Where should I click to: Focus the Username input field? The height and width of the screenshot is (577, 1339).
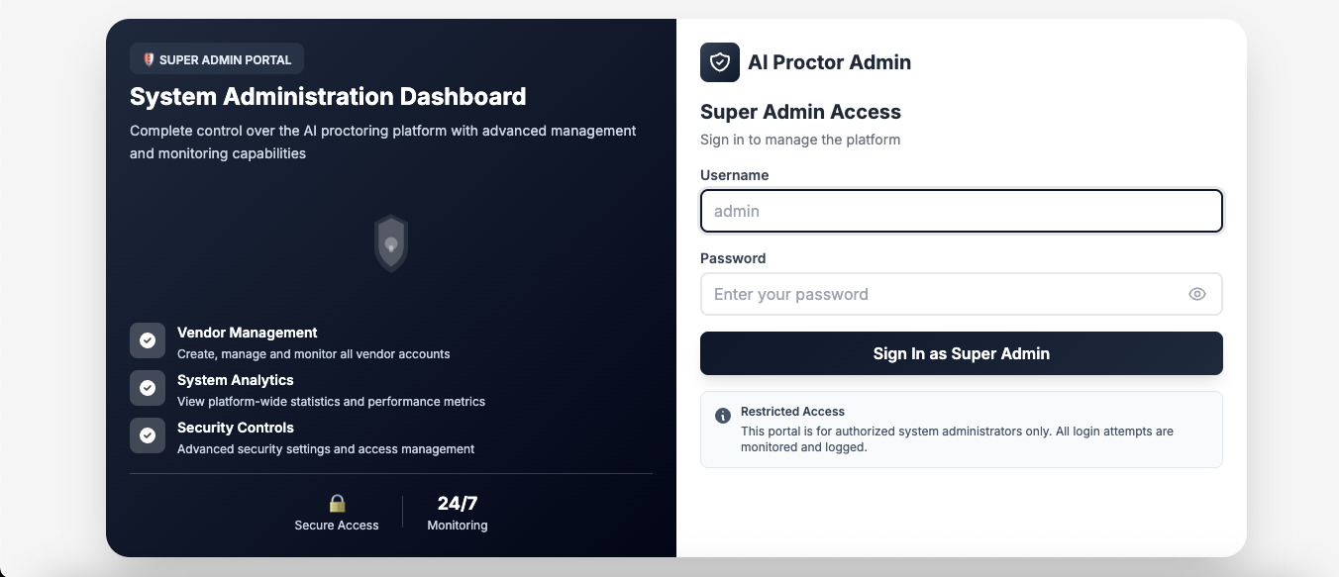point(962,211)
